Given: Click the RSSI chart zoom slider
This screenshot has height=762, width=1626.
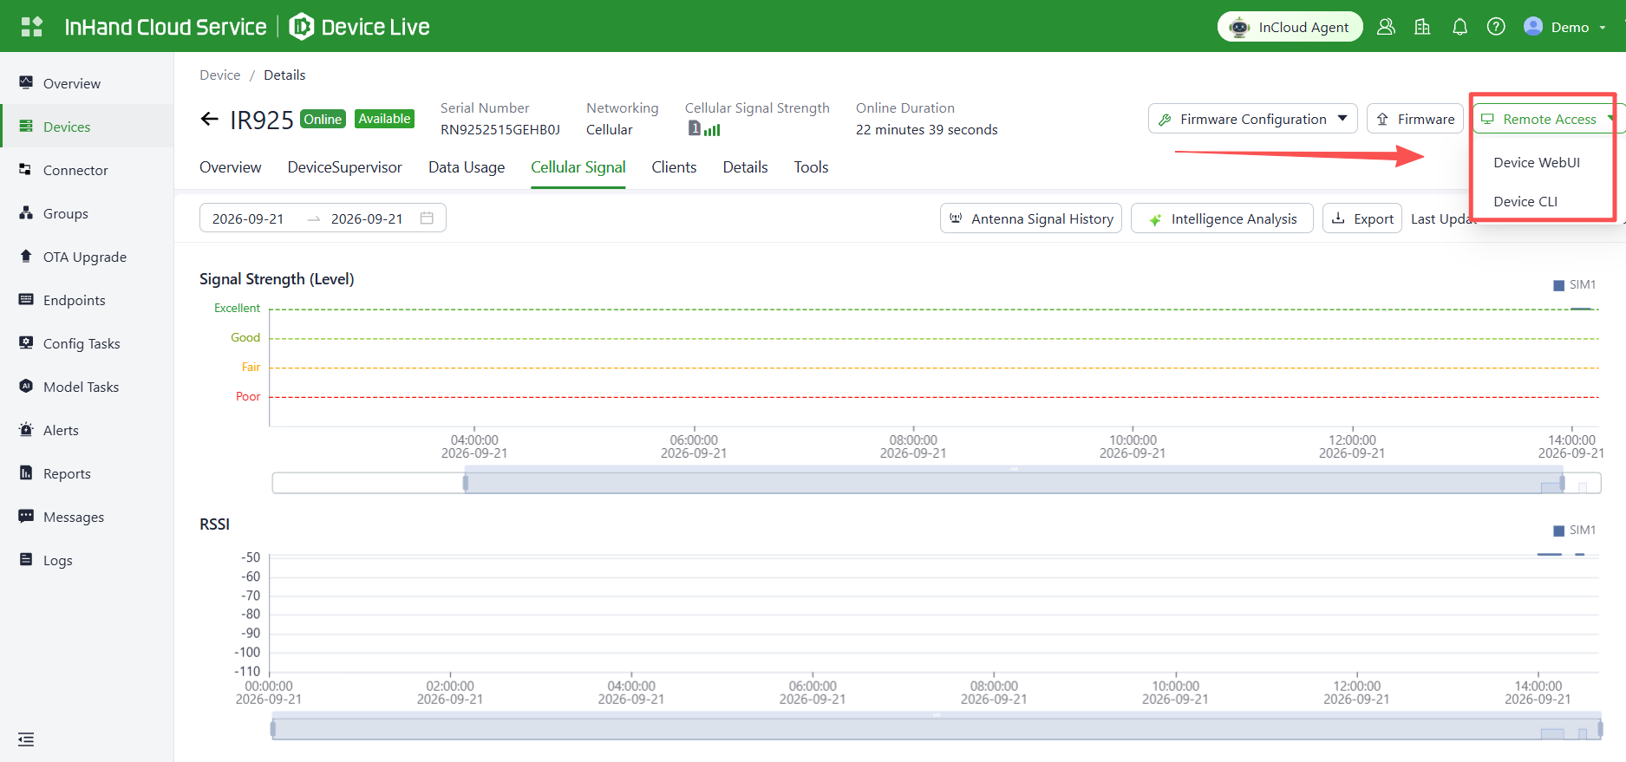Looking at the screenshot, I should pyautogui.click(x=937, y=728).
